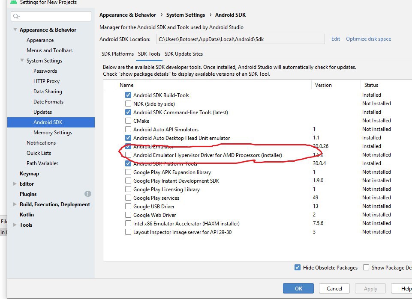The height and width of the screenshot is (299, 412).
Task: Click the Apply button
Action: (370, 288)
